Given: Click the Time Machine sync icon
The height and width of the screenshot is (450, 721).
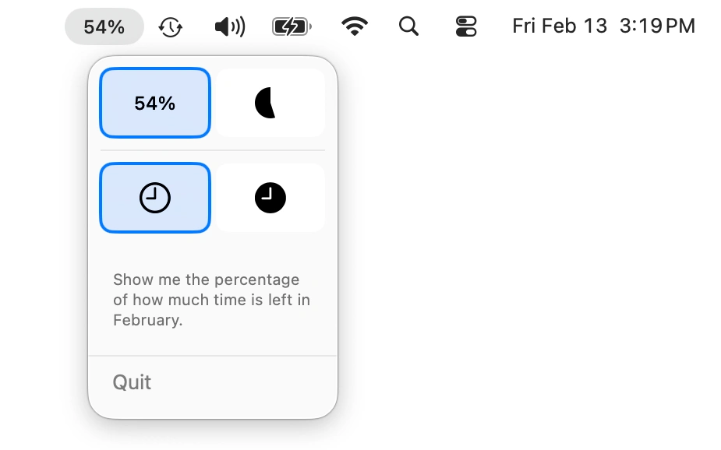Looking at the screenshot, I should [x=170, y=26].
